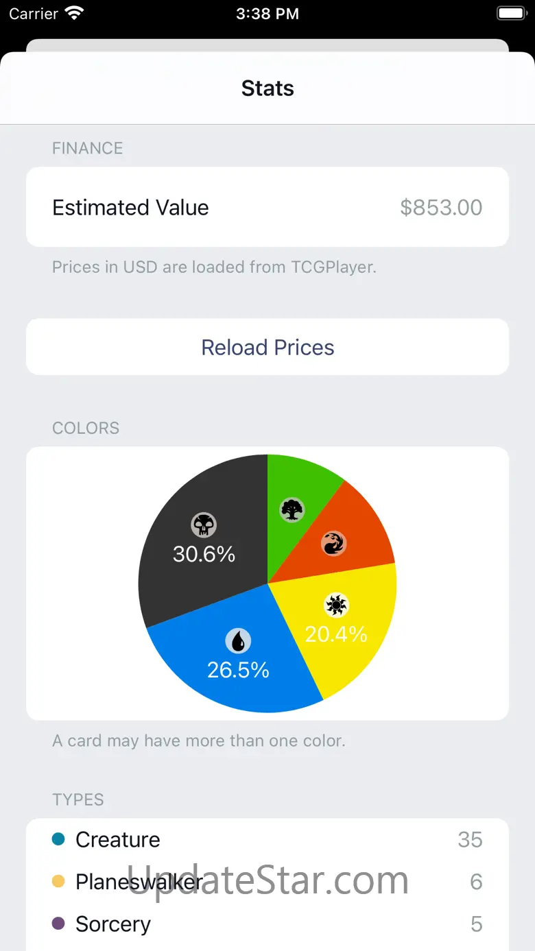Viewport: 535px width, 951px height.
Task: Tap the Planeswalker type row
Action: pyautogui.click(x=267, y=882)
